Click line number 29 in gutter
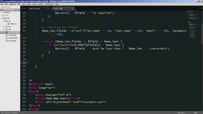This screenshot has height=114, width=203. click(x=24, y=63)
